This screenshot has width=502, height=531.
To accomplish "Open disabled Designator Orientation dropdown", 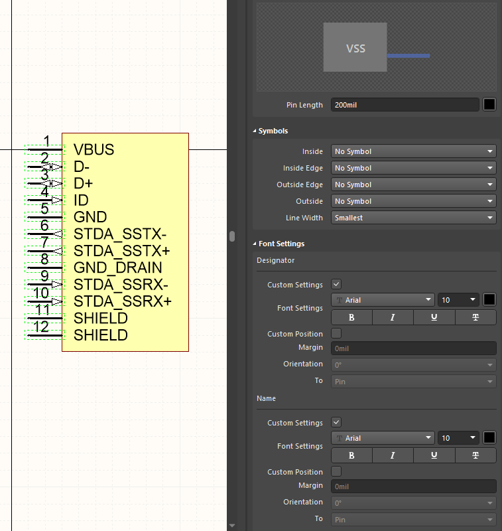I will point(413,365).
